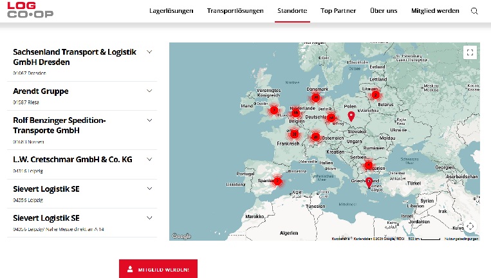Click the marker cluster over the United Kingdom
The height and width of the screenshot is (278, 491).
pos(274,110)
